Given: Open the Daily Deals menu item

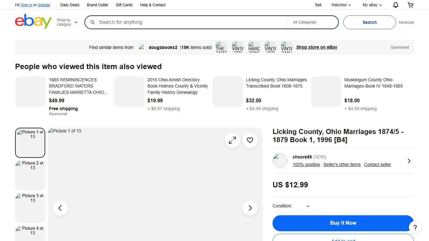Looking at the screenshot, I should point(70,5).
